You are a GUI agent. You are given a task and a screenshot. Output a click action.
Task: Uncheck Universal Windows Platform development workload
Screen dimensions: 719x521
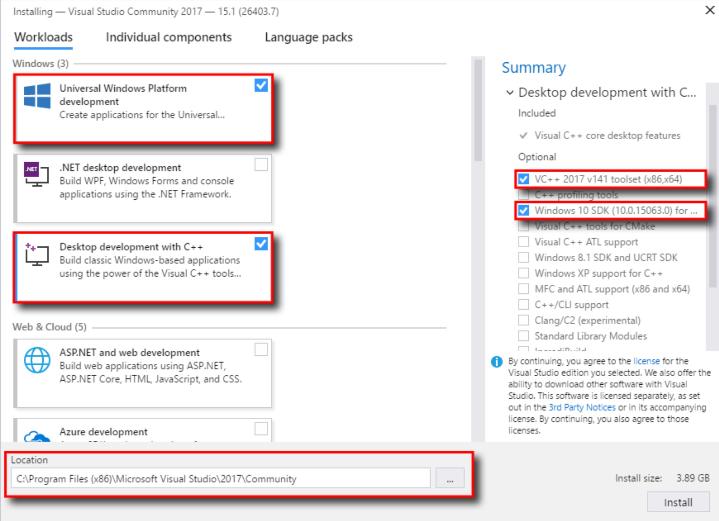261,85
